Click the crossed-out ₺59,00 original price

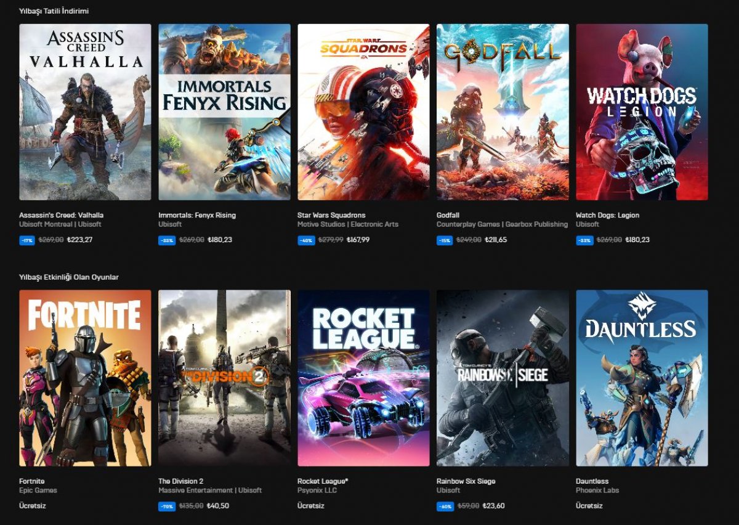[468, 506]
